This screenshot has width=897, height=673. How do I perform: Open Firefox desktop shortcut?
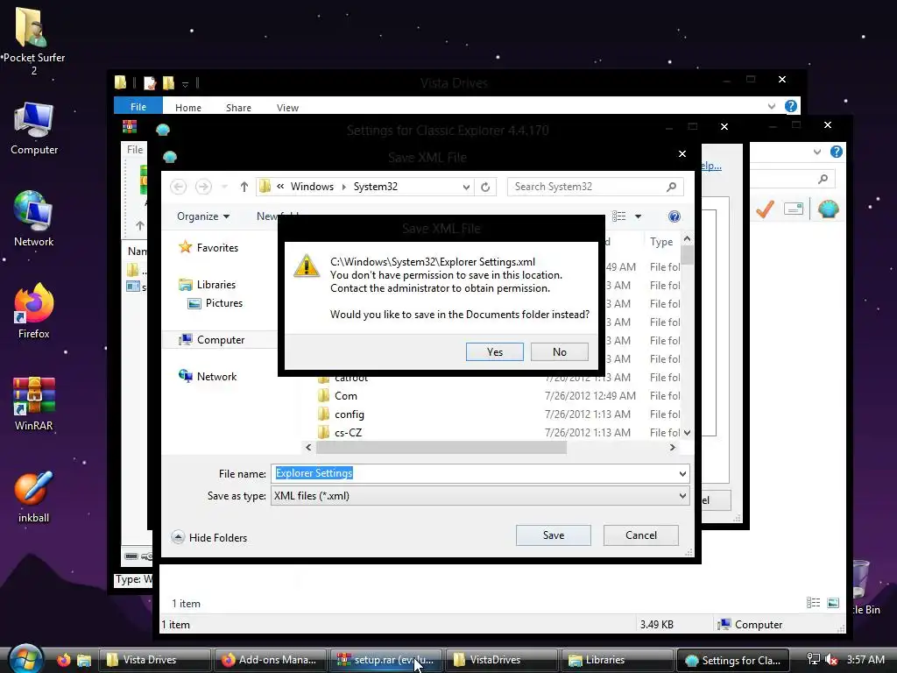34,311
